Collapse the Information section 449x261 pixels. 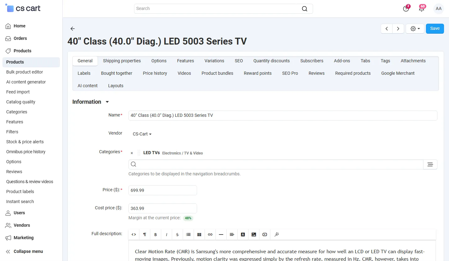pos(91,102)
